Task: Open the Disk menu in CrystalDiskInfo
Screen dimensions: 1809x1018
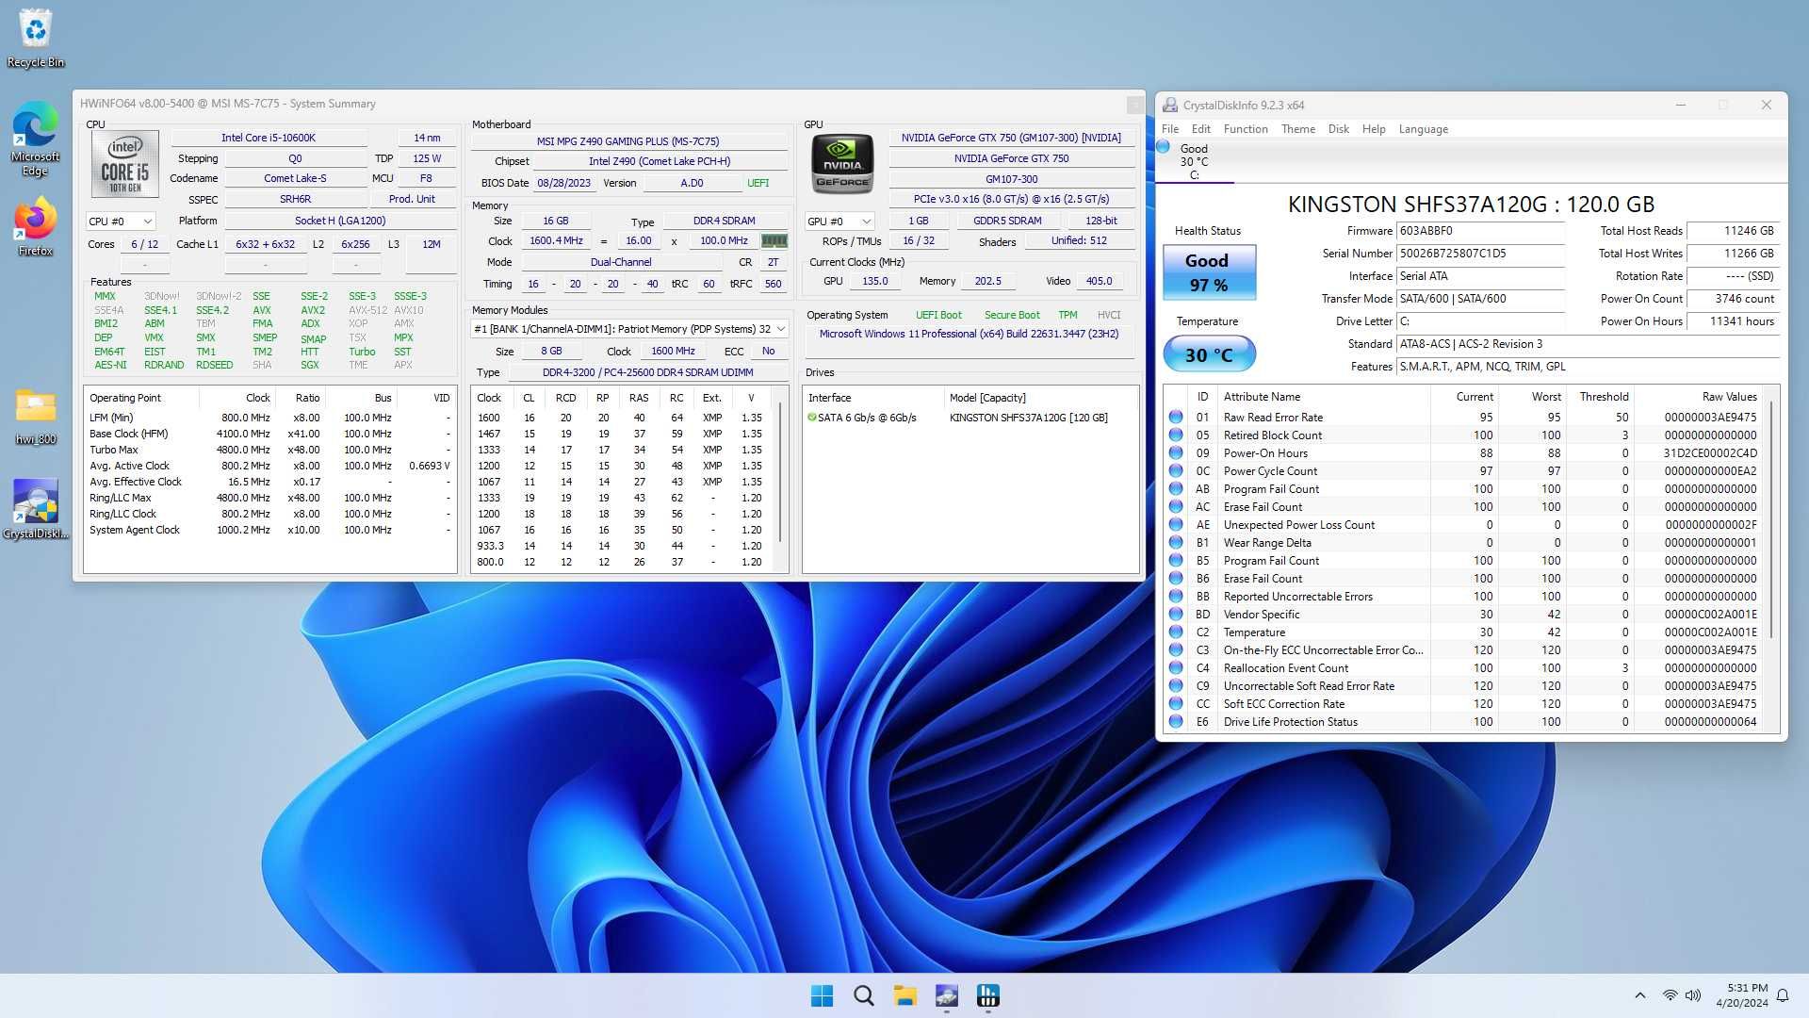Action: 1338,129
